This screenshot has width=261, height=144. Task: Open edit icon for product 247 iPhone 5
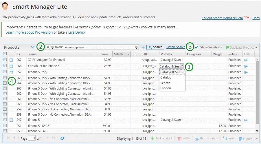[246, 120]
